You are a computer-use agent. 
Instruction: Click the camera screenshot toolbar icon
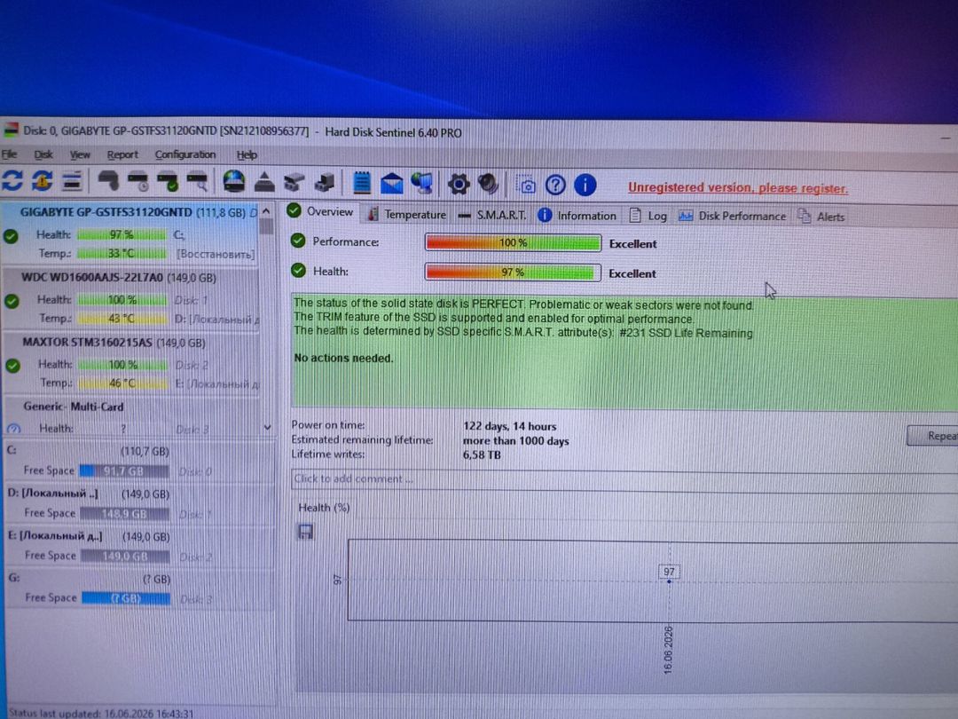click(x=526, y=185)
